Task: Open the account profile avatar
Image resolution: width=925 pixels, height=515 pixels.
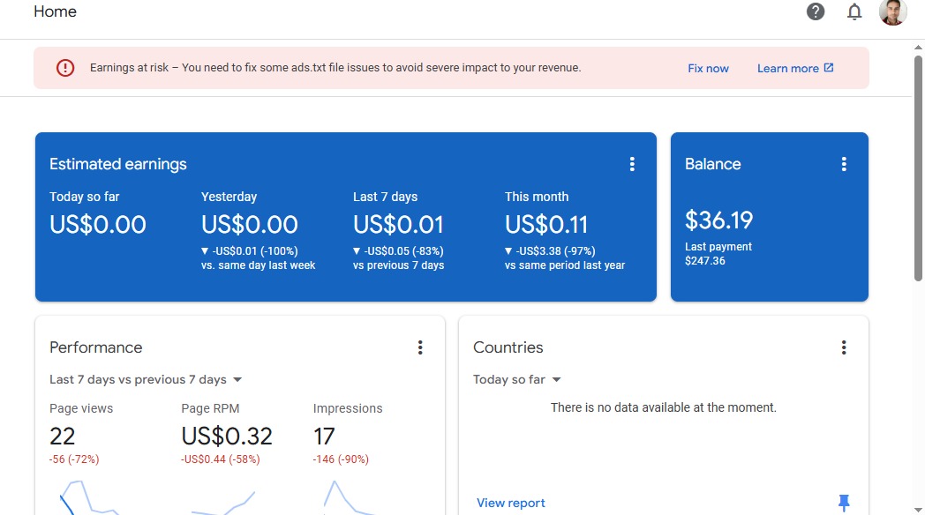Action: (x=892, y=11)
